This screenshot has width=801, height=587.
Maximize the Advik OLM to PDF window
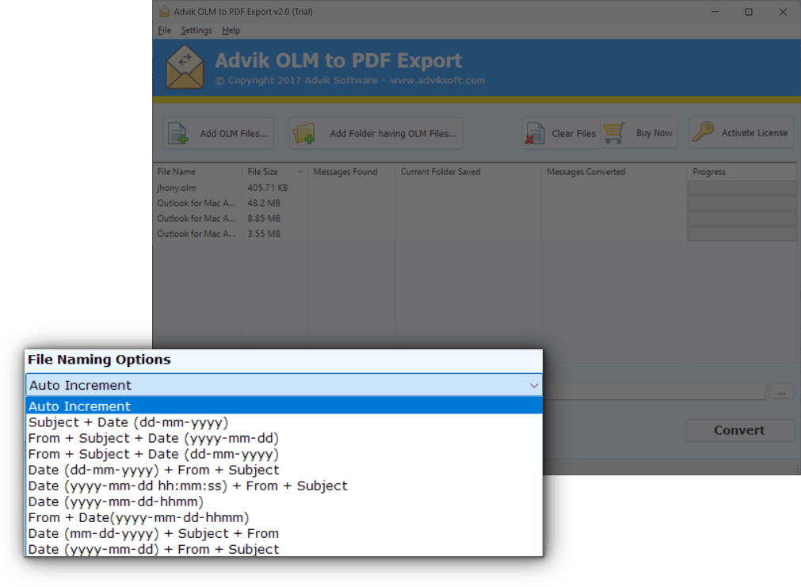coord(749,11)
